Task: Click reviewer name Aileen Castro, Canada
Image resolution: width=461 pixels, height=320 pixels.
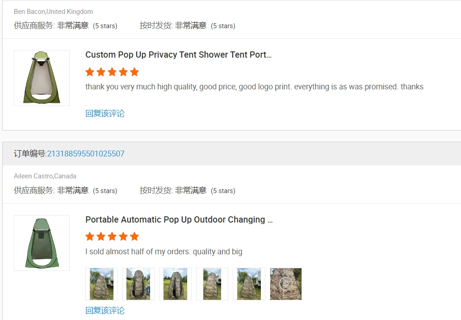Action: (45, 176)
